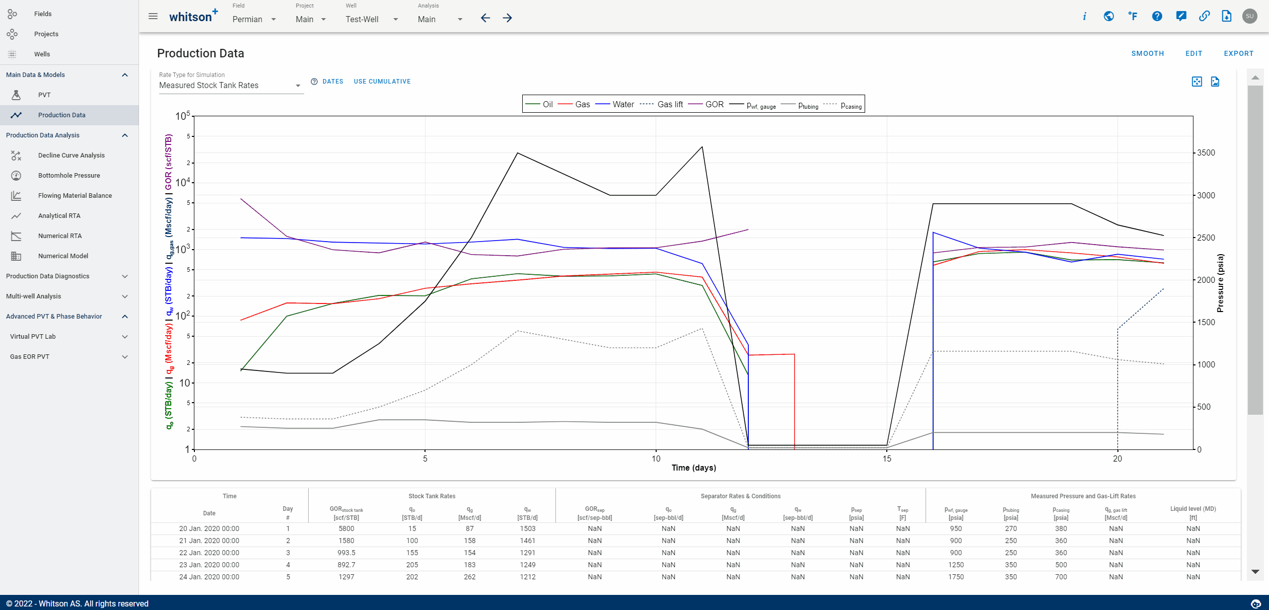
Task: Click the link chain icon
Action: [1204, 16]
